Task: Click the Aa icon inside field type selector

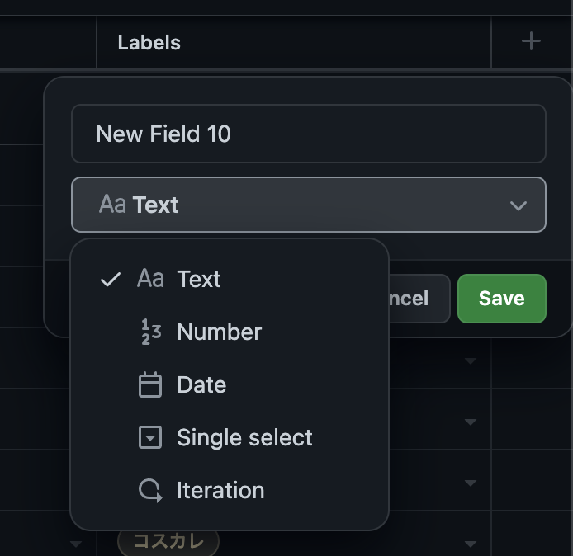Action: click(112, 205)
